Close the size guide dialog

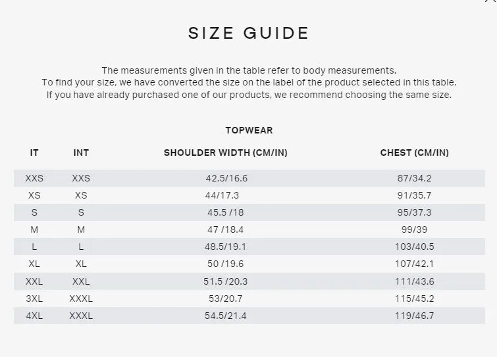[x=491, y=2]
